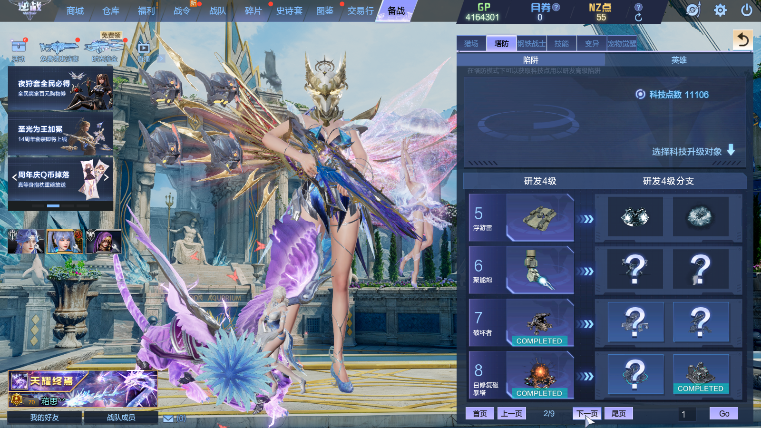The width and height of the screenshot is (761, 428).
Task: Open the 活动 events icon
Action: point(19,50)
